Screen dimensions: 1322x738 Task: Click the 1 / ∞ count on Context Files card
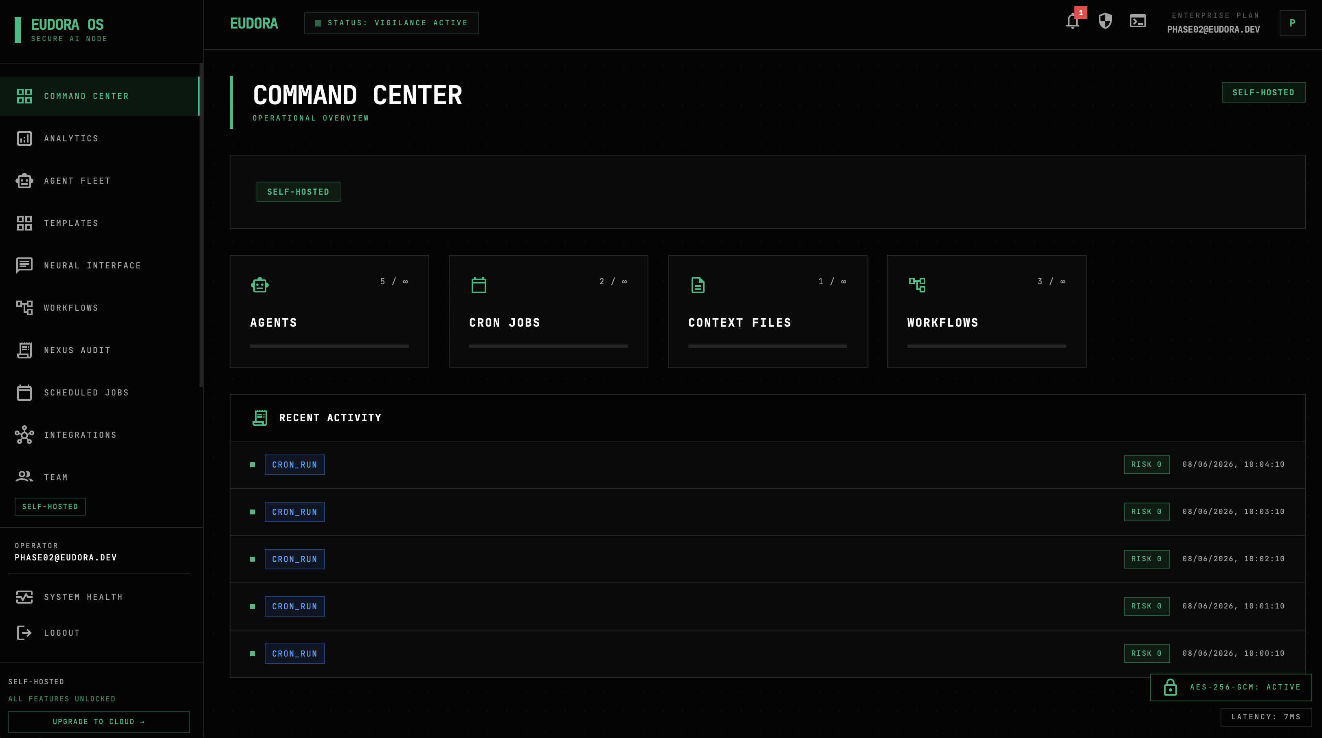[832, 281]
